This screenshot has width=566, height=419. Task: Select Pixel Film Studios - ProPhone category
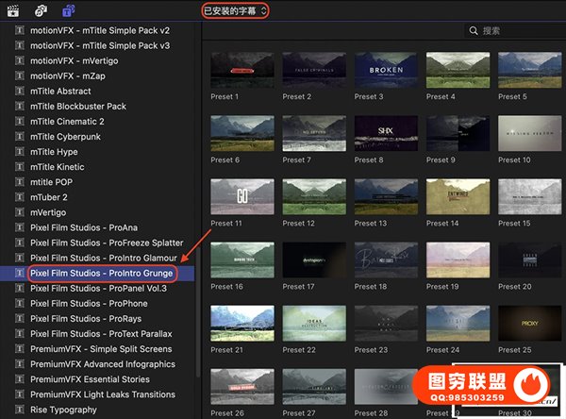[x=89, y=303]
